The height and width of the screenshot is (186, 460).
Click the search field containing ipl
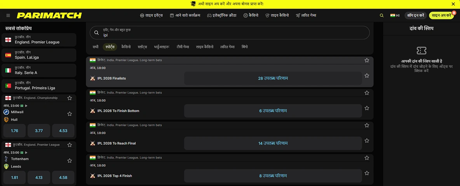point(229,33)
